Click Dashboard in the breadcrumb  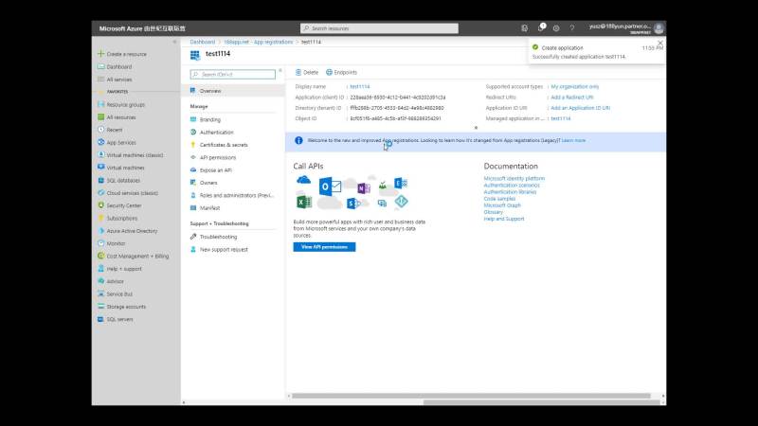point(202,42)
